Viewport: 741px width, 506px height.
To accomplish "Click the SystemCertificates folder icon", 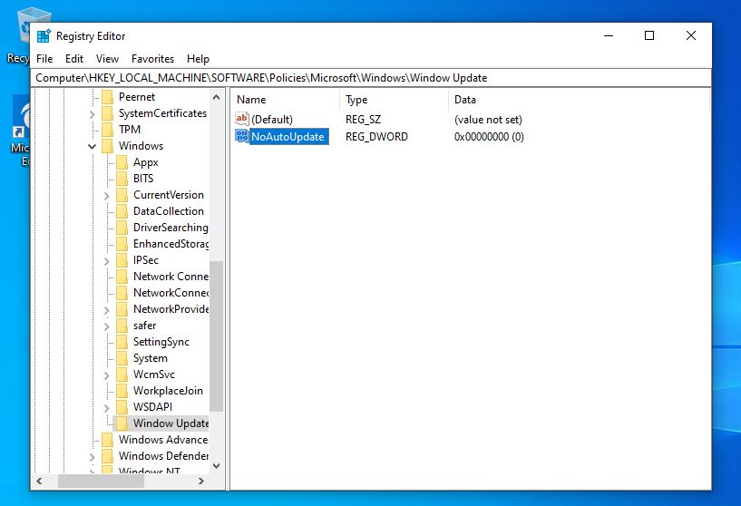I will point(108,113).
